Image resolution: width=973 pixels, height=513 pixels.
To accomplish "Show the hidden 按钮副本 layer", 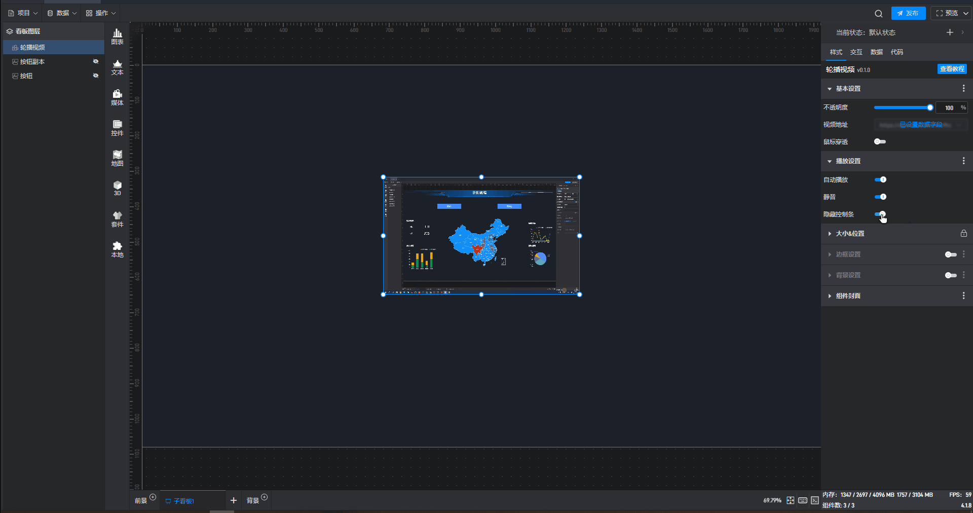I will tap(95, 61).
